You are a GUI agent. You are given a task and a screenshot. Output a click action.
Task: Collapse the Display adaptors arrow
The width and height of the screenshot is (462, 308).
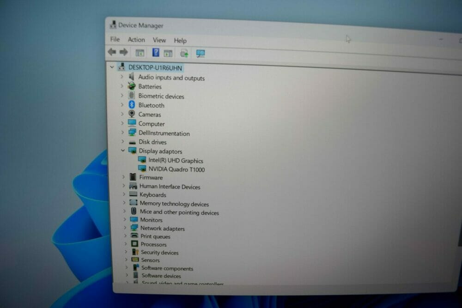click(x=123, y=151)
